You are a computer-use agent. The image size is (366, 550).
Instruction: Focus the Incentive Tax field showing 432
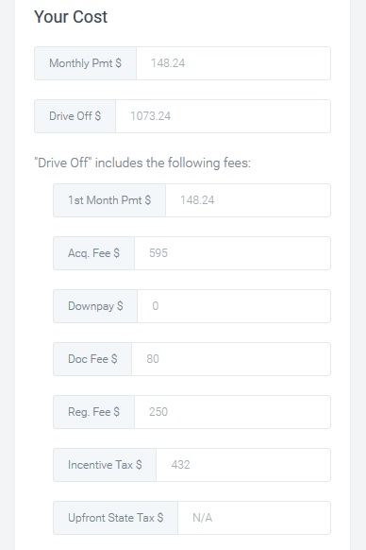click(243, 465)
